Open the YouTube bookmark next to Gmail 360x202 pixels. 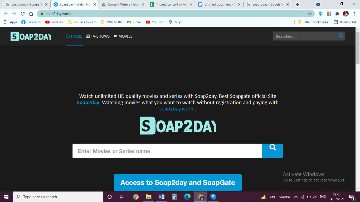point(155,22)
